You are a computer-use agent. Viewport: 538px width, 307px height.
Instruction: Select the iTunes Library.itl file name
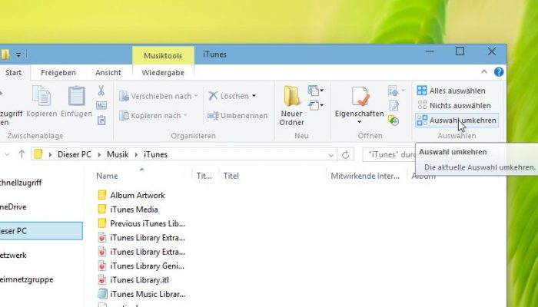point(139,280)
